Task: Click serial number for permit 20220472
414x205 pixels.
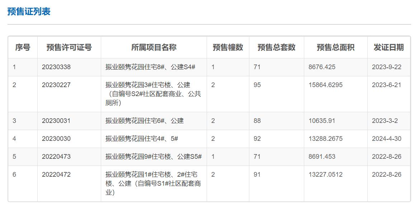Action: click(x=14, y=175)
